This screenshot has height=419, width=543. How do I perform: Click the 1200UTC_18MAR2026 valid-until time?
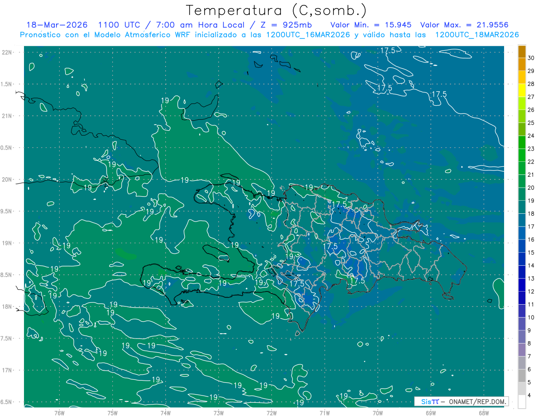[x=476, y=35]
